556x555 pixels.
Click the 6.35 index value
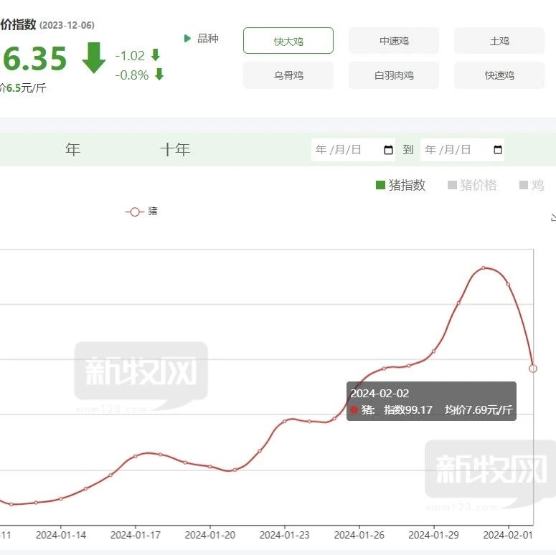[34, 59]
